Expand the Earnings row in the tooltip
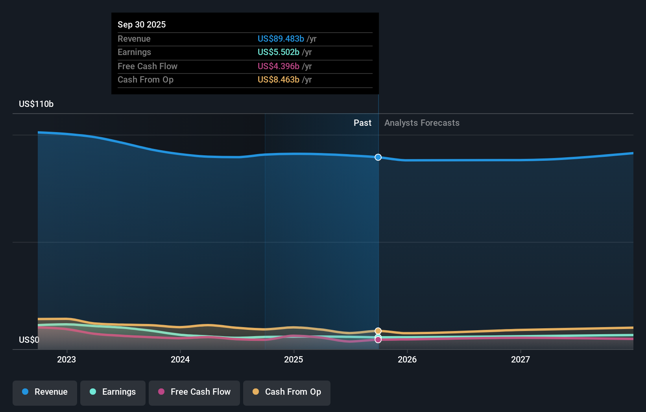646x412 pixels. [245, 52]
